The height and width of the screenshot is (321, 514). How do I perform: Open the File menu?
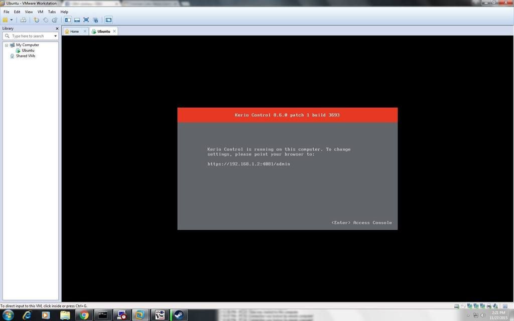tap(6, 12)
